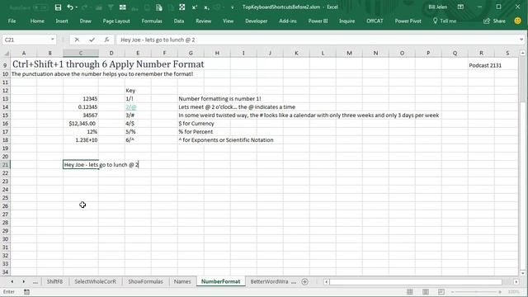Viewport: 528px width, 297px height.
Task: Click the Tell me lightbulb search
Action: tap(445, 21)
